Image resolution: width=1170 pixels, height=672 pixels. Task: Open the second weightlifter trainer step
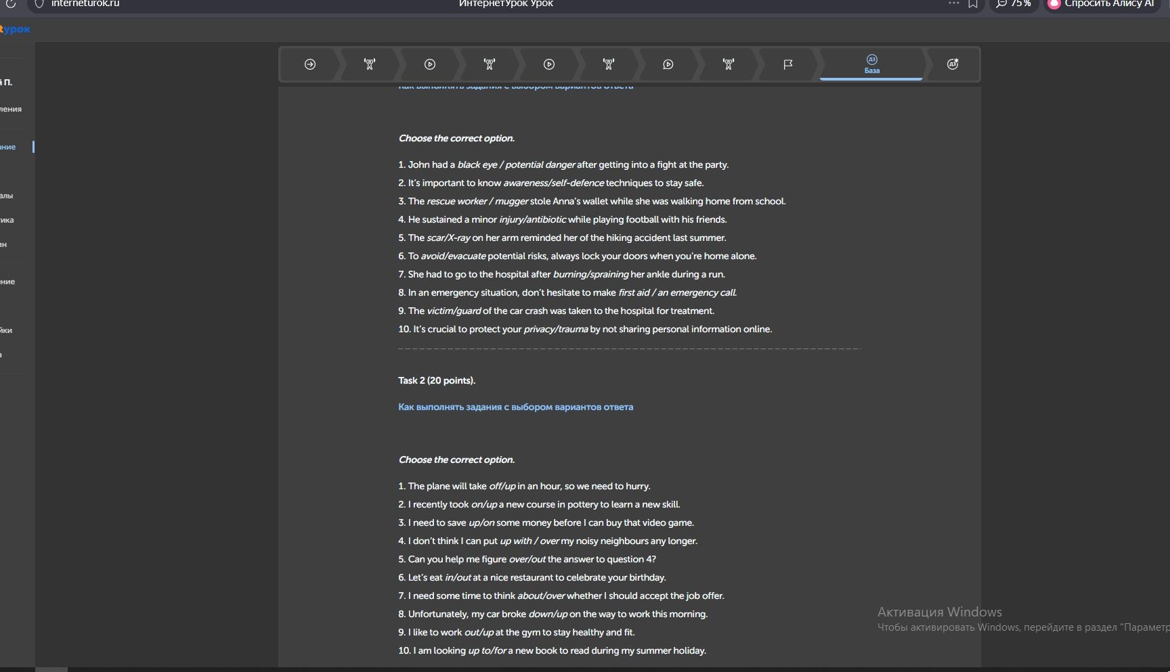pyautogui.click(x=490, y=64)
